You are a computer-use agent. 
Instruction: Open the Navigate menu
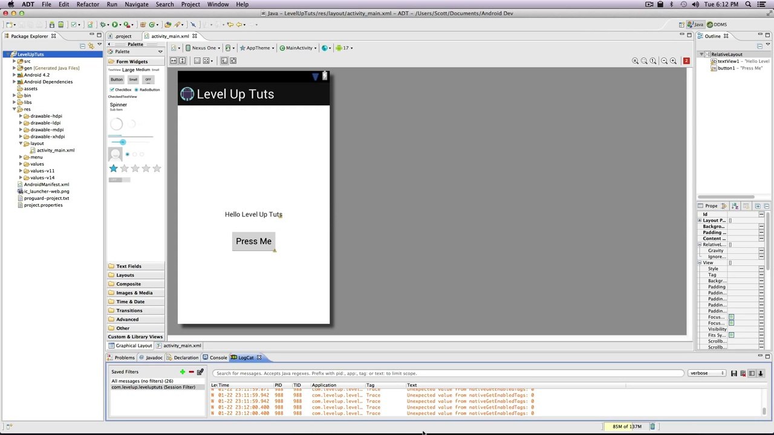137,4
